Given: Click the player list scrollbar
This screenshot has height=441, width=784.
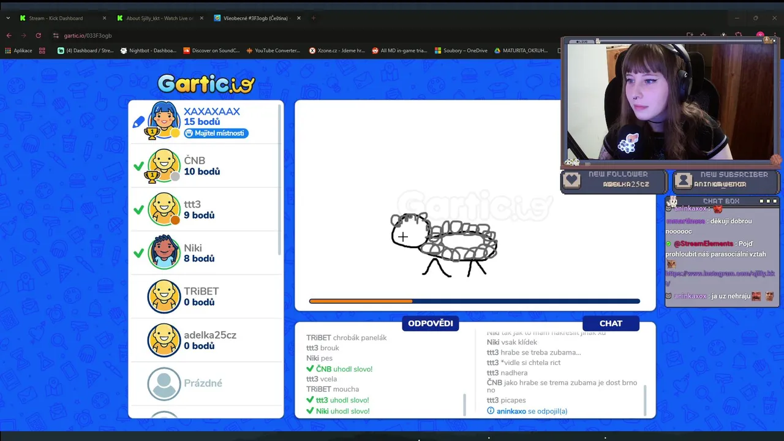Looking at the screenshot, I should [x=280, y=179].
